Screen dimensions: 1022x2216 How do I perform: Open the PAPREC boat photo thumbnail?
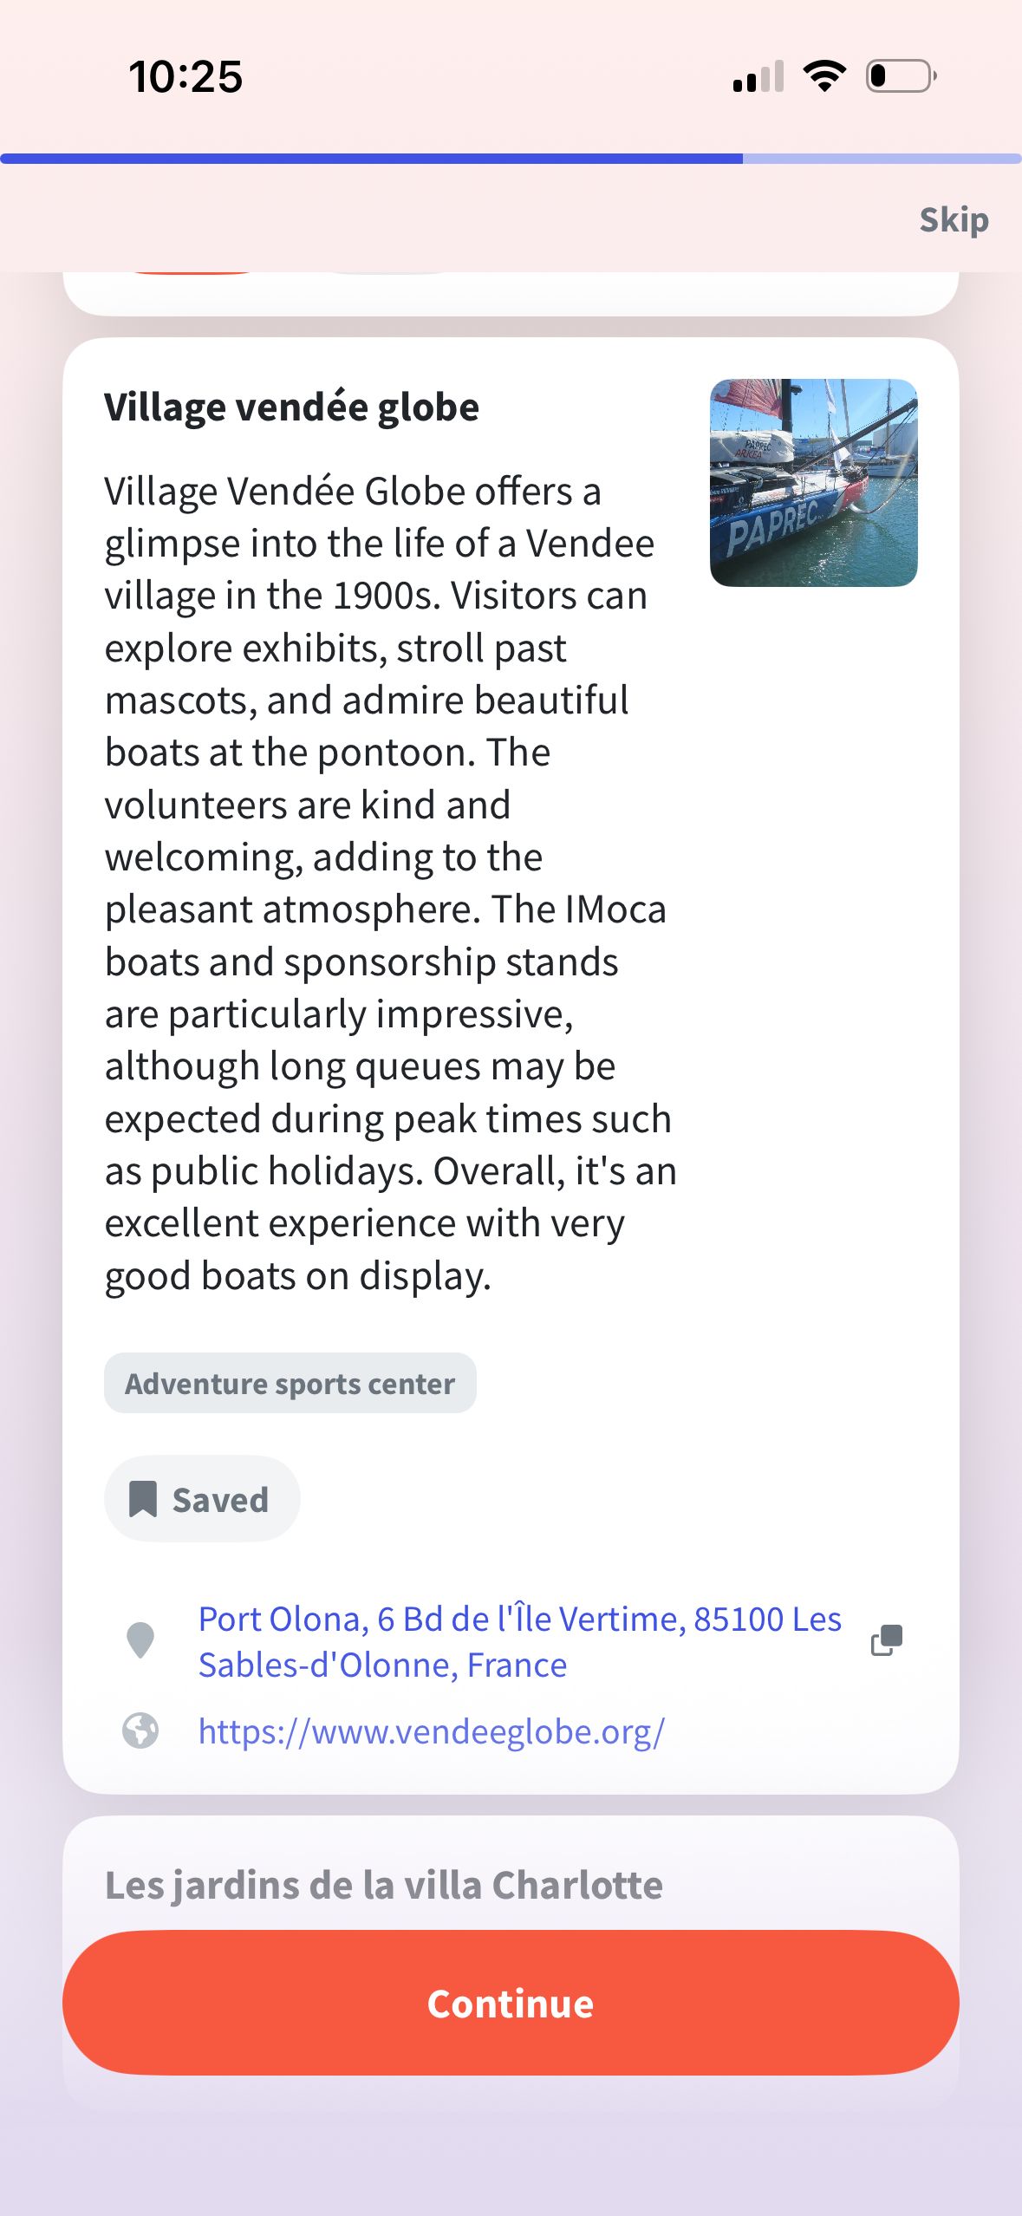click(x=813, y=483)
